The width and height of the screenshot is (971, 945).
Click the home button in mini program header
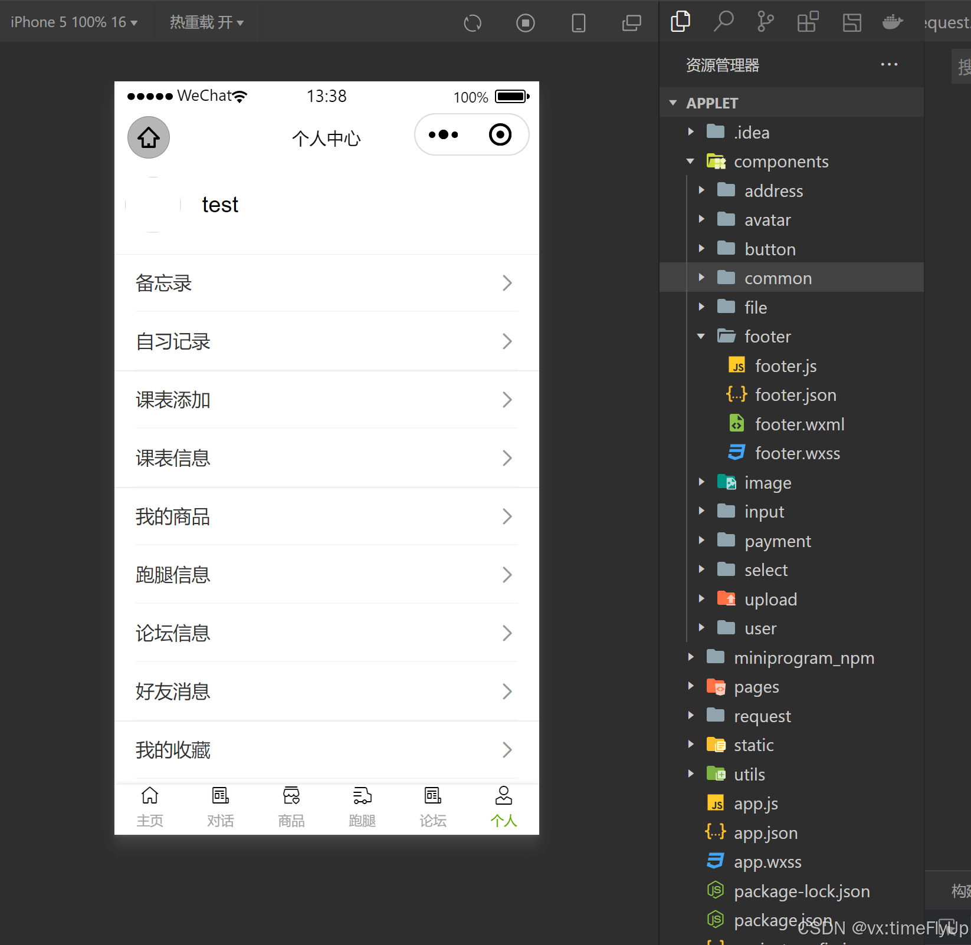149,137
